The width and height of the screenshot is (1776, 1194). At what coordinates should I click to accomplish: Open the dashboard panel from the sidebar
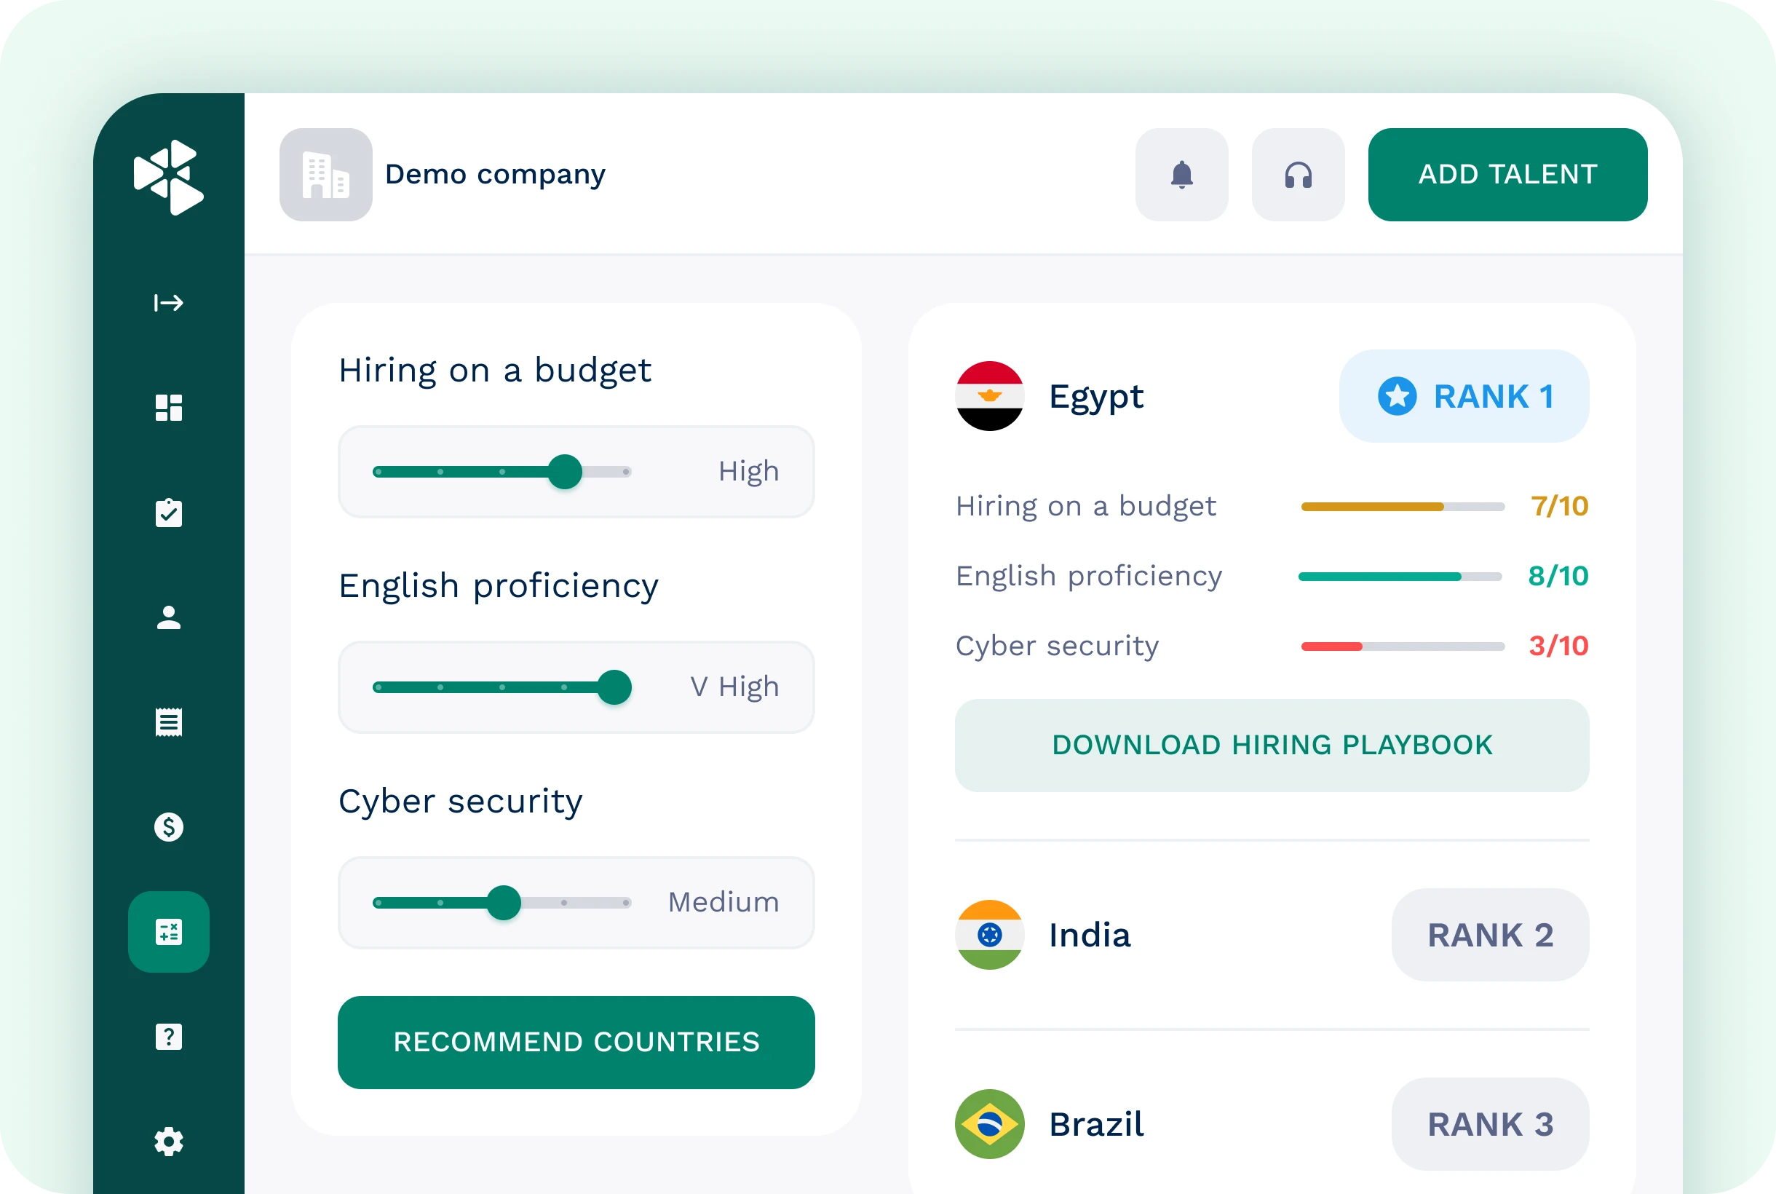(169, 408)
